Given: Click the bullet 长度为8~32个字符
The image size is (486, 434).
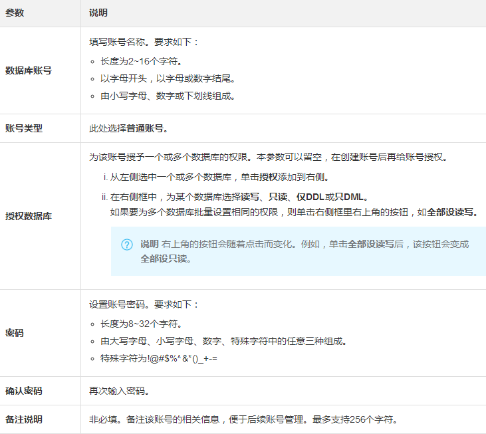Looking at the screenshot, I should 141,324.
